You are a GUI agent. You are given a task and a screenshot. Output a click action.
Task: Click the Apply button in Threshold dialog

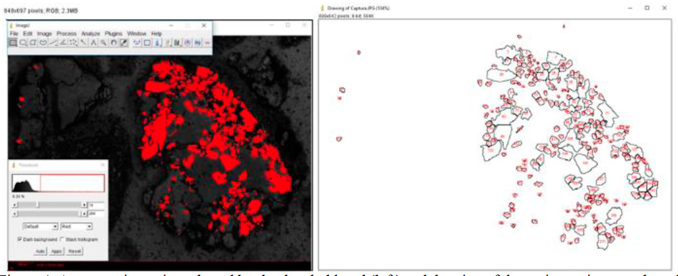(57, 250)
